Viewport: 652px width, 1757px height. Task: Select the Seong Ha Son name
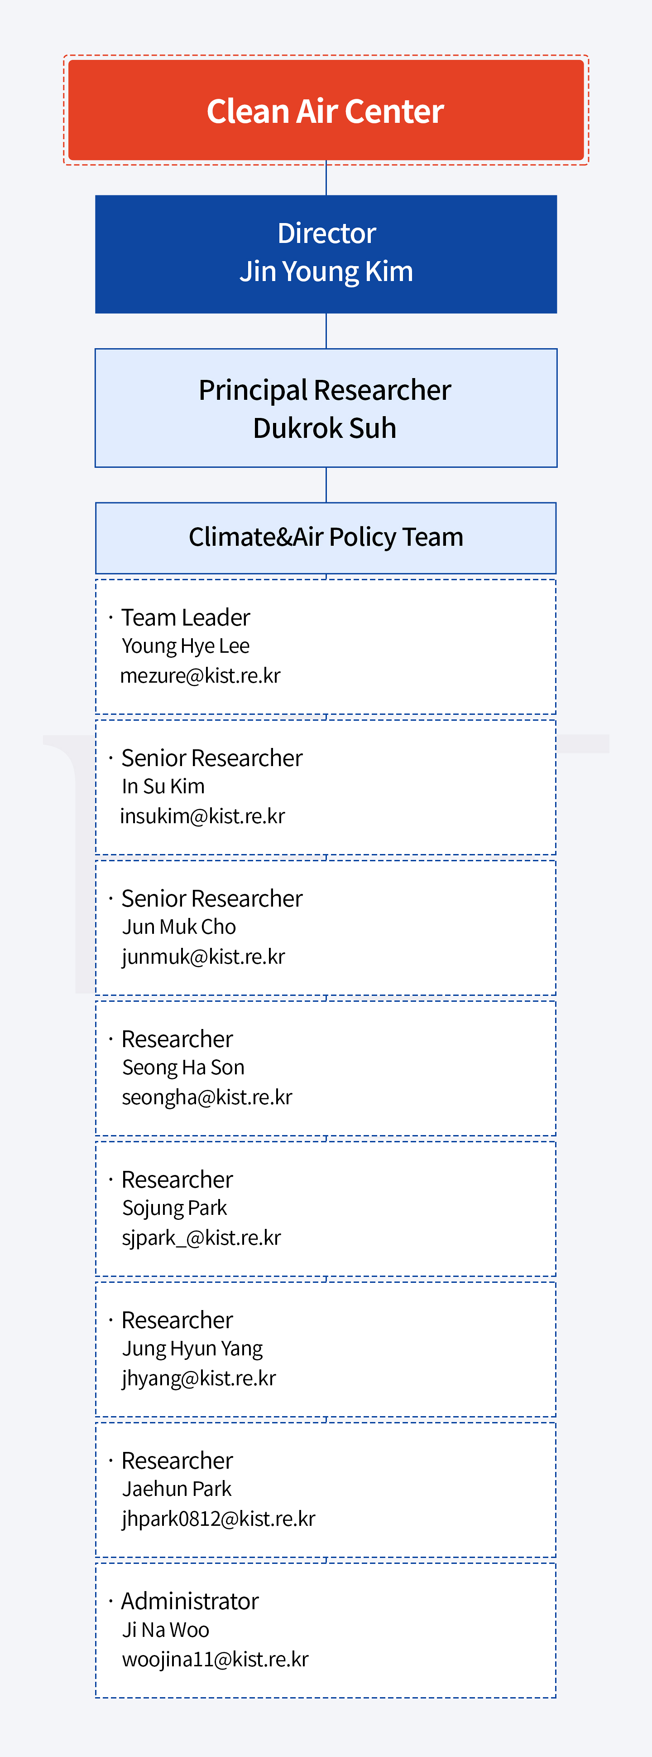click(x=183, y=1068)
